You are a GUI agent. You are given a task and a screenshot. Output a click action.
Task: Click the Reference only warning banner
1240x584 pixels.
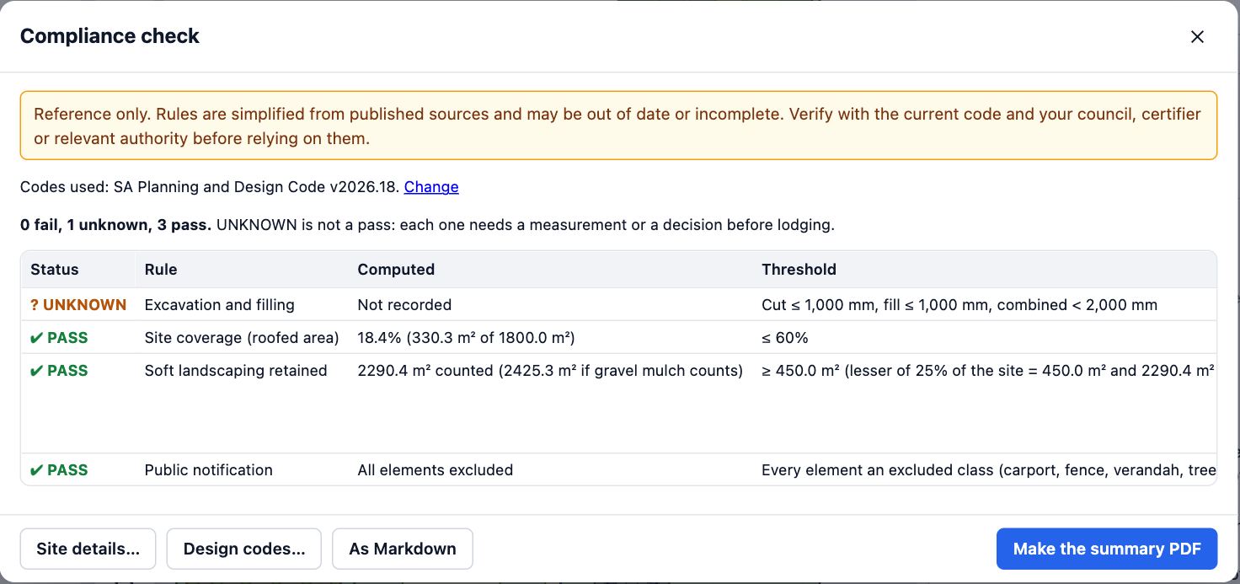(618, 126)
